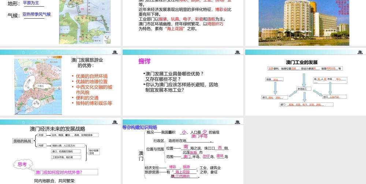The image size is (366, 184).
Task: Click the building icon on the tourism advantages slide
Action: (x=115, y=52)
